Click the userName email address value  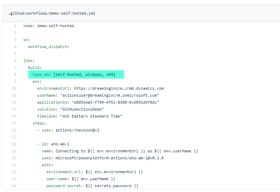(109, 95)
